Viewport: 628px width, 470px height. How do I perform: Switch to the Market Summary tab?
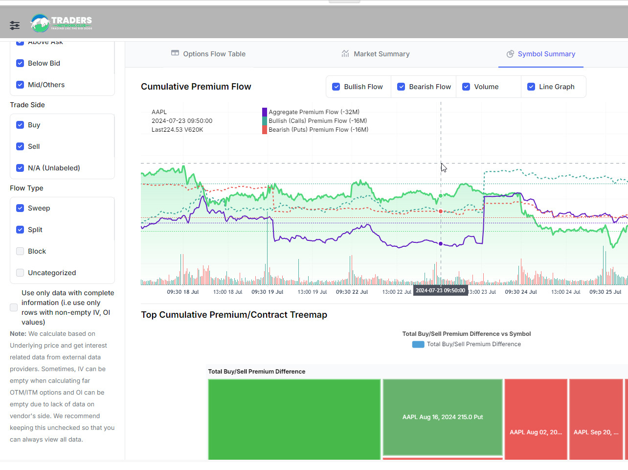[x=381, y=54]
